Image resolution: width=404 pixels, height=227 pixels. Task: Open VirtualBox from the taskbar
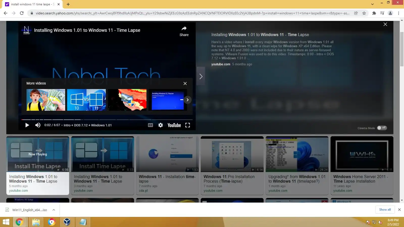click(67, 222)
